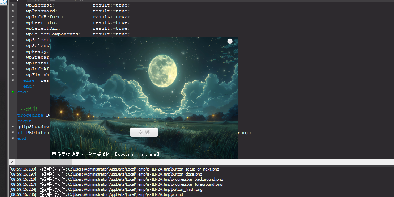Click gutter marker beside wpUserInfo line
The image size is (394, 197).
click(13, 22)
